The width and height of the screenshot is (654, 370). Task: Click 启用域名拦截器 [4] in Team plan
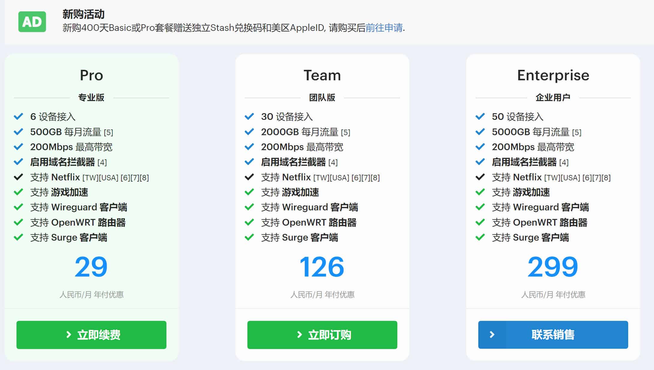299,162
